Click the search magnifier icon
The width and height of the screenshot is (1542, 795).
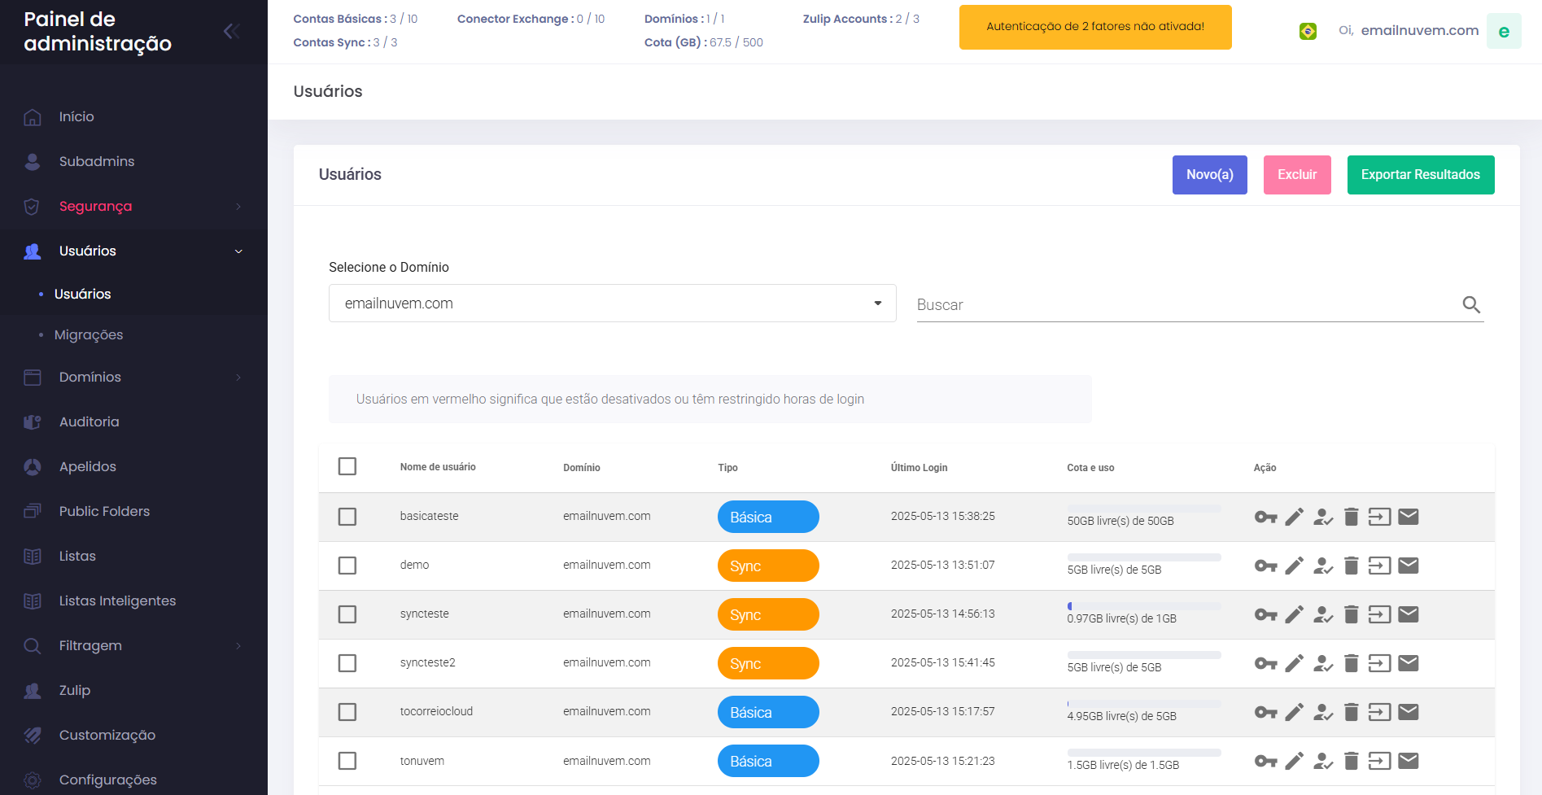click(1470, 304)
